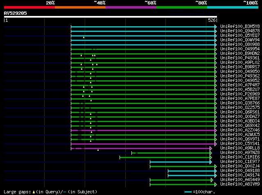Image resolution: width=262 pixels, height=195 pixels.
Task: Select the UniRef100_A7P4M7 label
Action: coord(240,85)
